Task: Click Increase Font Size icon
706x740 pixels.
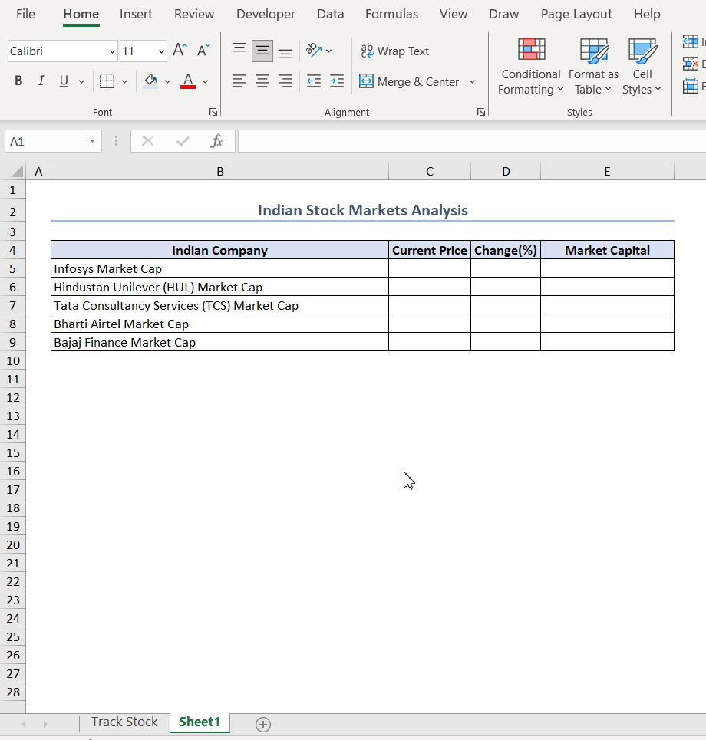Action: [180, 50]
